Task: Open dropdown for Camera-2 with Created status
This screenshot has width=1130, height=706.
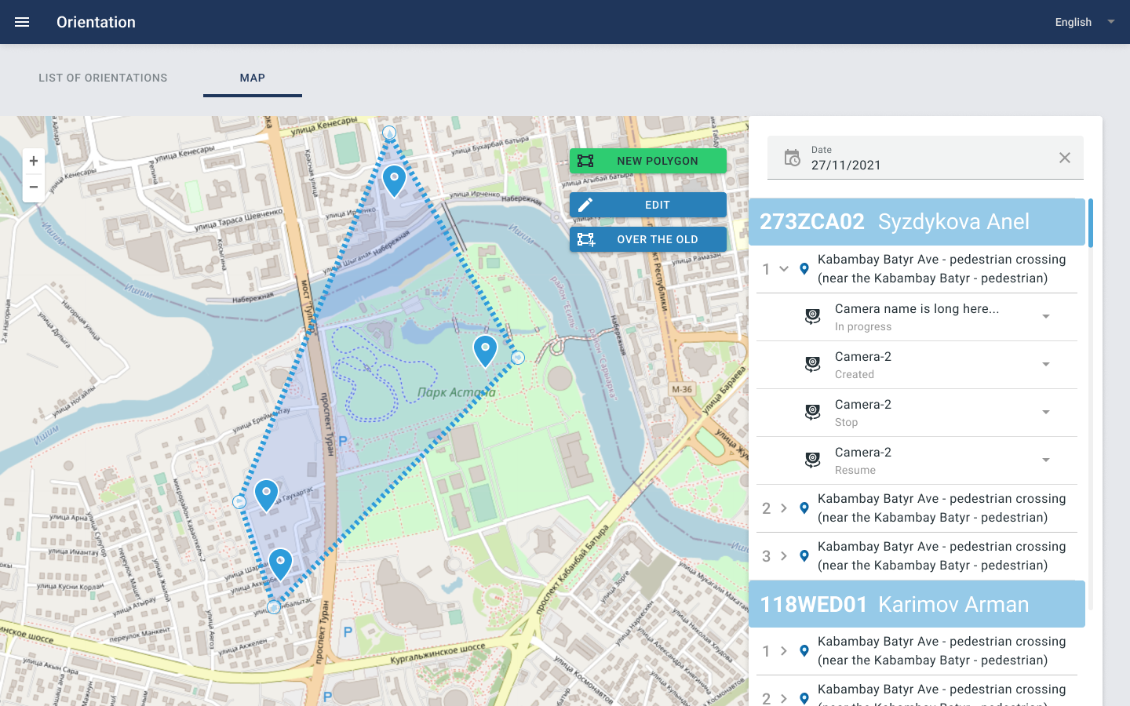Action: (x=1045, y=365)
